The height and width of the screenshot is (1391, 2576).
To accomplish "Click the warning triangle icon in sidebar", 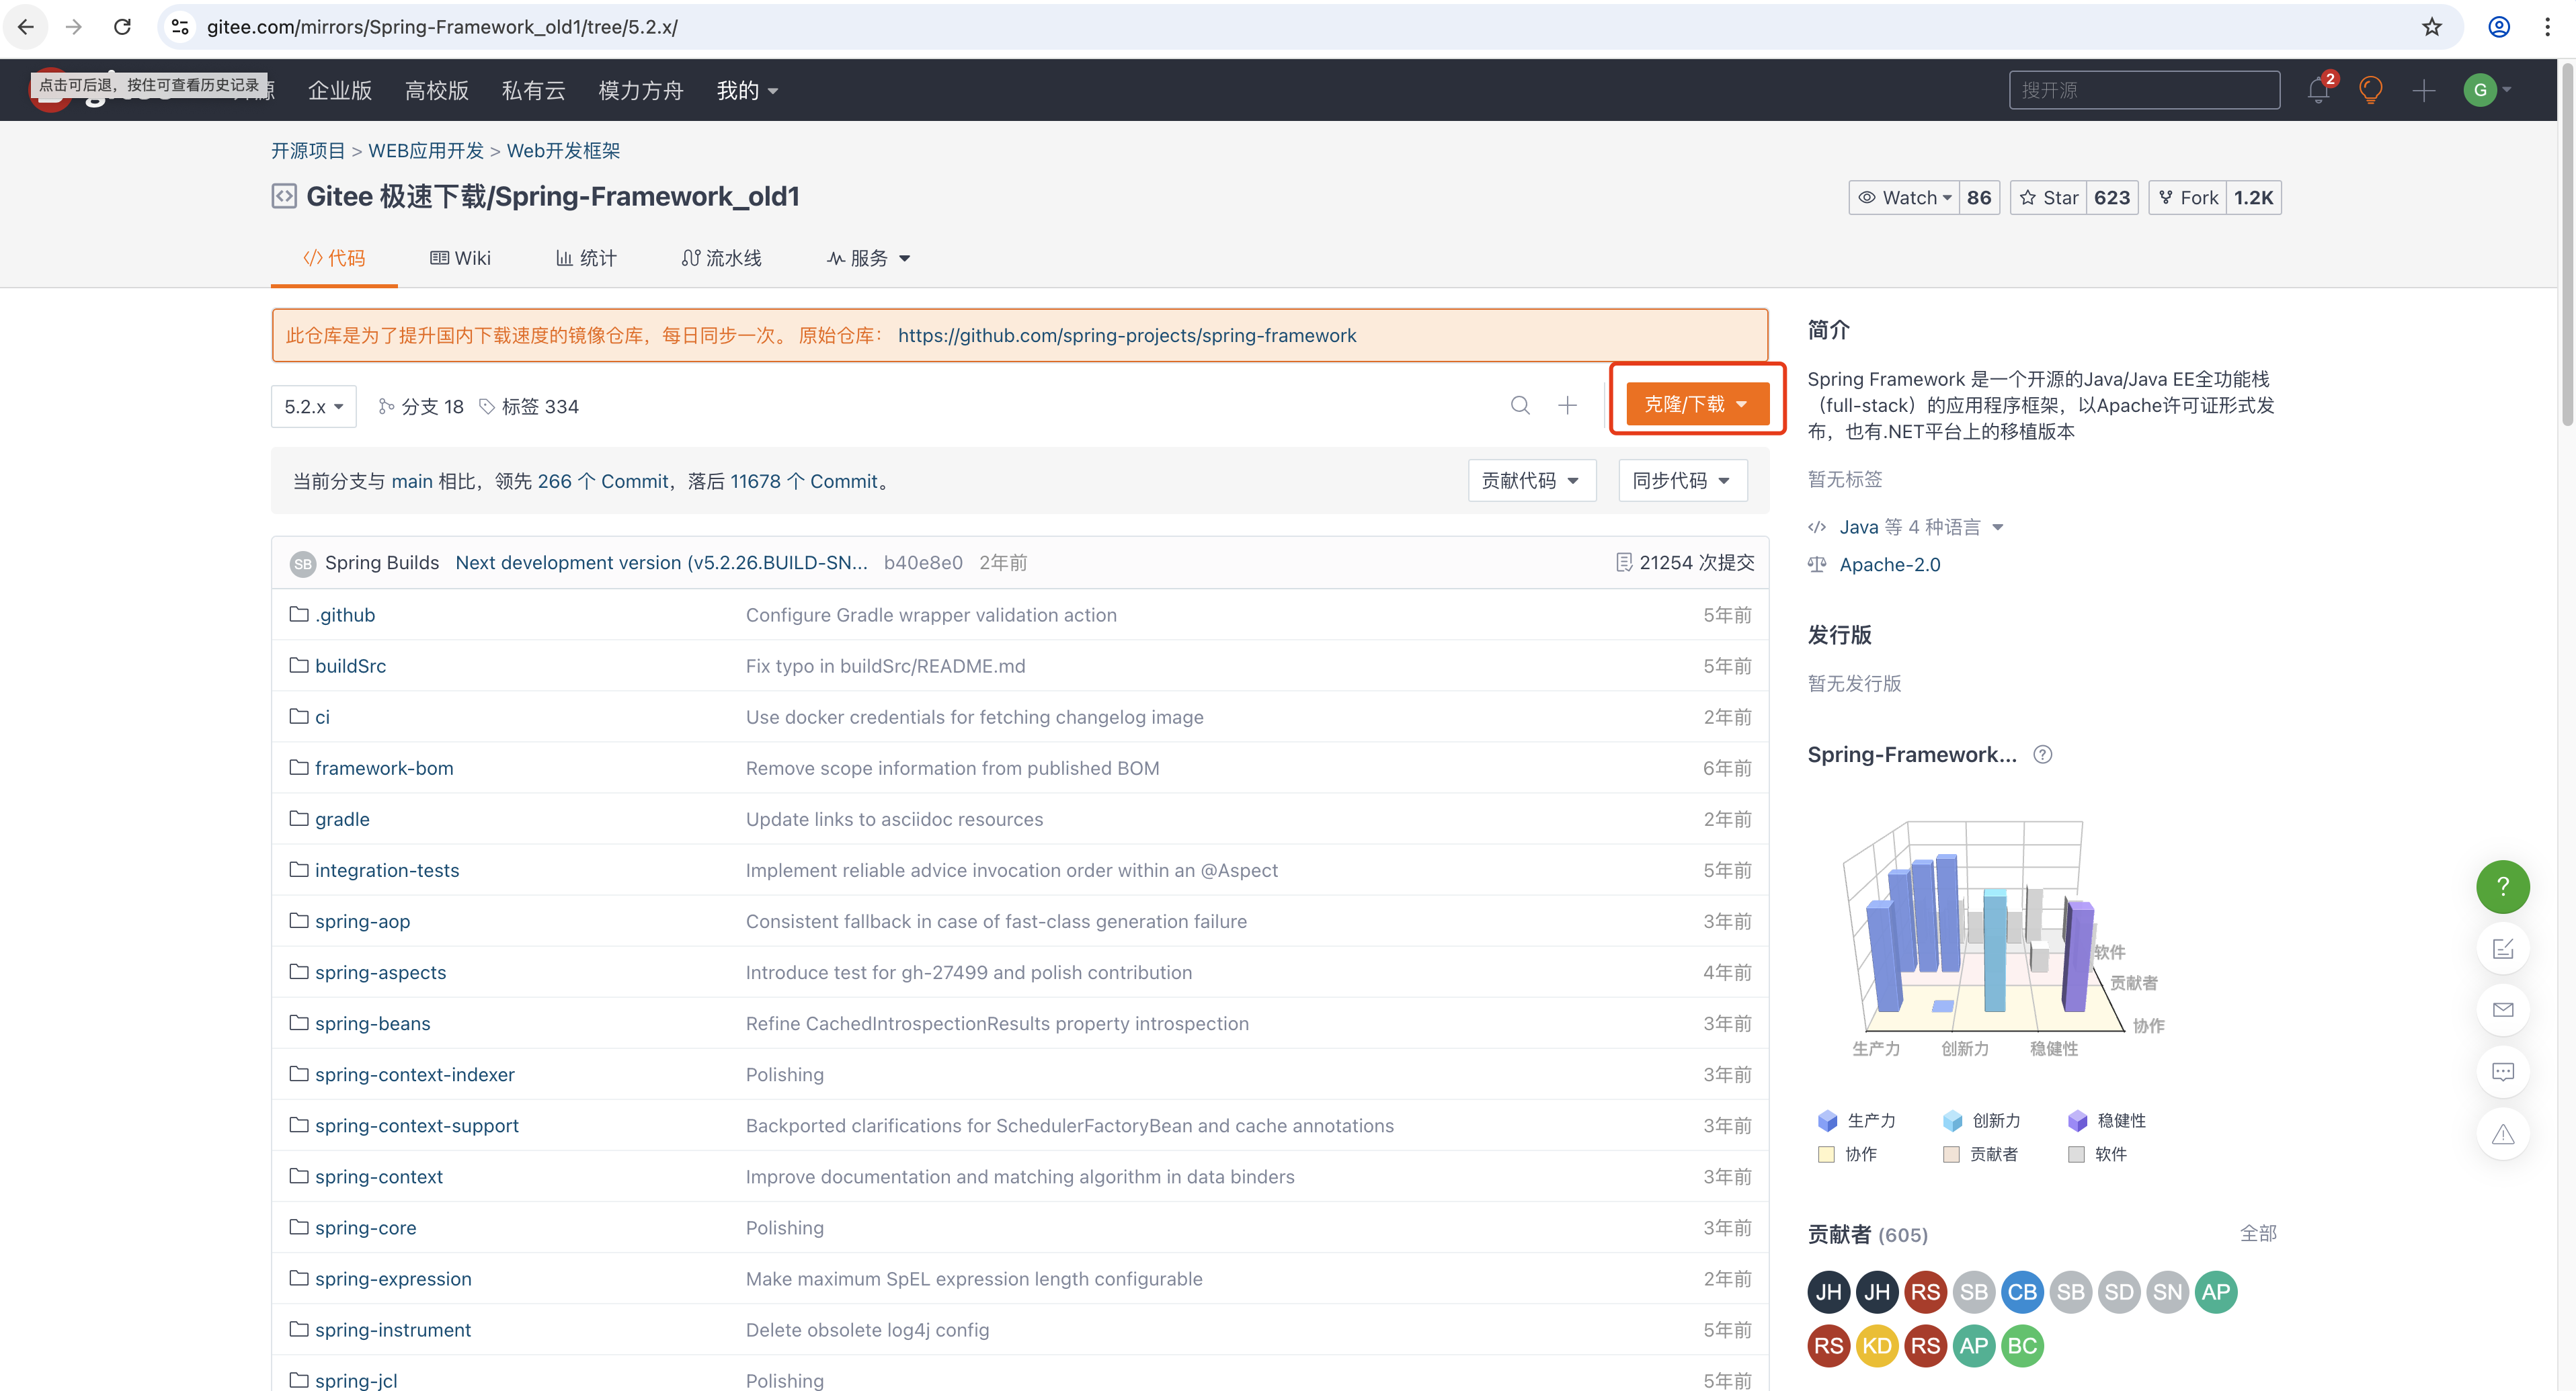I will 2502,1134.
